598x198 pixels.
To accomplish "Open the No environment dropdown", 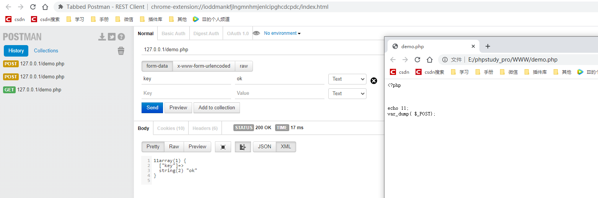I will pos(282,33).
